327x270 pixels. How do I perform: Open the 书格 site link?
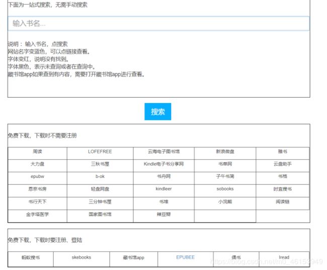pyautogui.click(x=283, y=176)
